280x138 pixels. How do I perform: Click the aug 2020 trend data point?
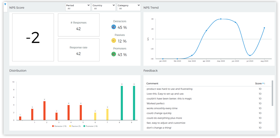pyautogui.click(x=264, y=28)
